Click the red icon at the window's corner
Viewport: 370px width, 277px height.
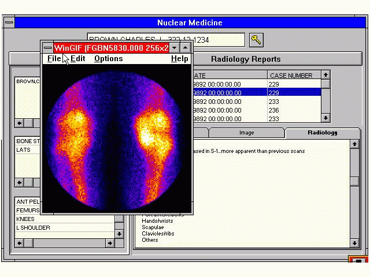[x=358, y=260]
